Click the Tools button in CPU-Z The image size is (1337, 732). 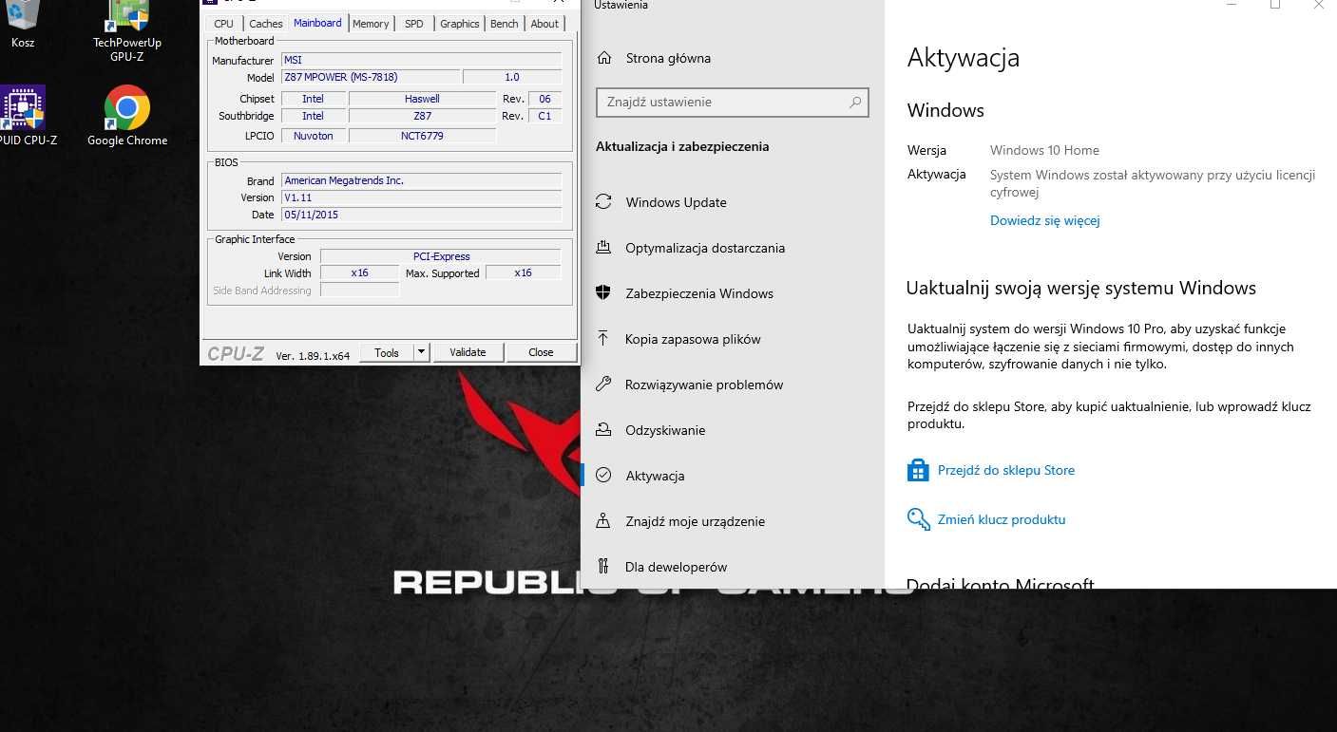(387, 352)
